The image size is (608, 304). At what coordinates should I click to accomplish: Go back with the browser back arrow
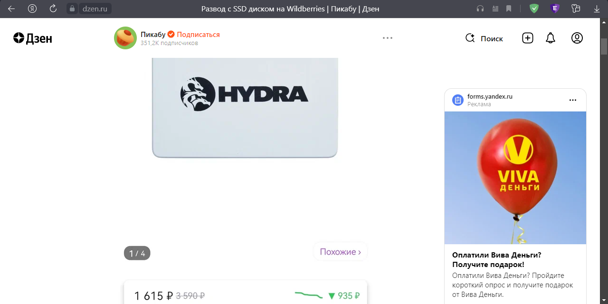tap(11, 9)
